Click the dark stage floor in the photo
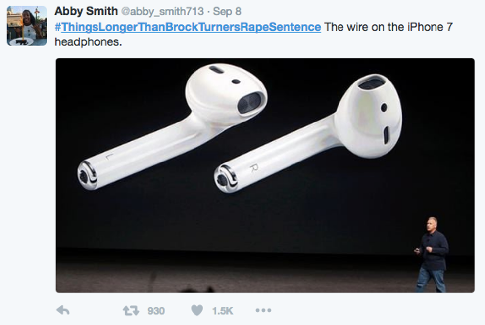The width and height of the screenshot is (485, 325). click(x=235, y=273)
